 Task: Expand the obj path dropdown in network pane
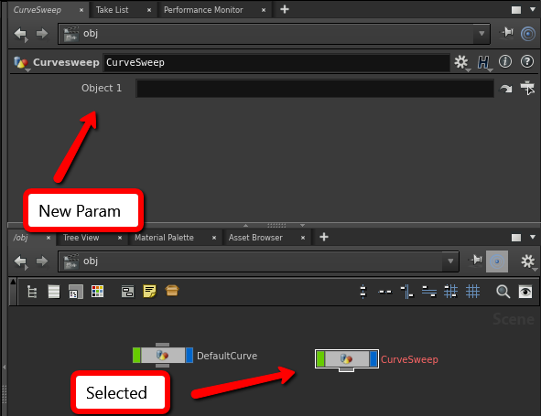pyautogui.click(x=450, y=261)
